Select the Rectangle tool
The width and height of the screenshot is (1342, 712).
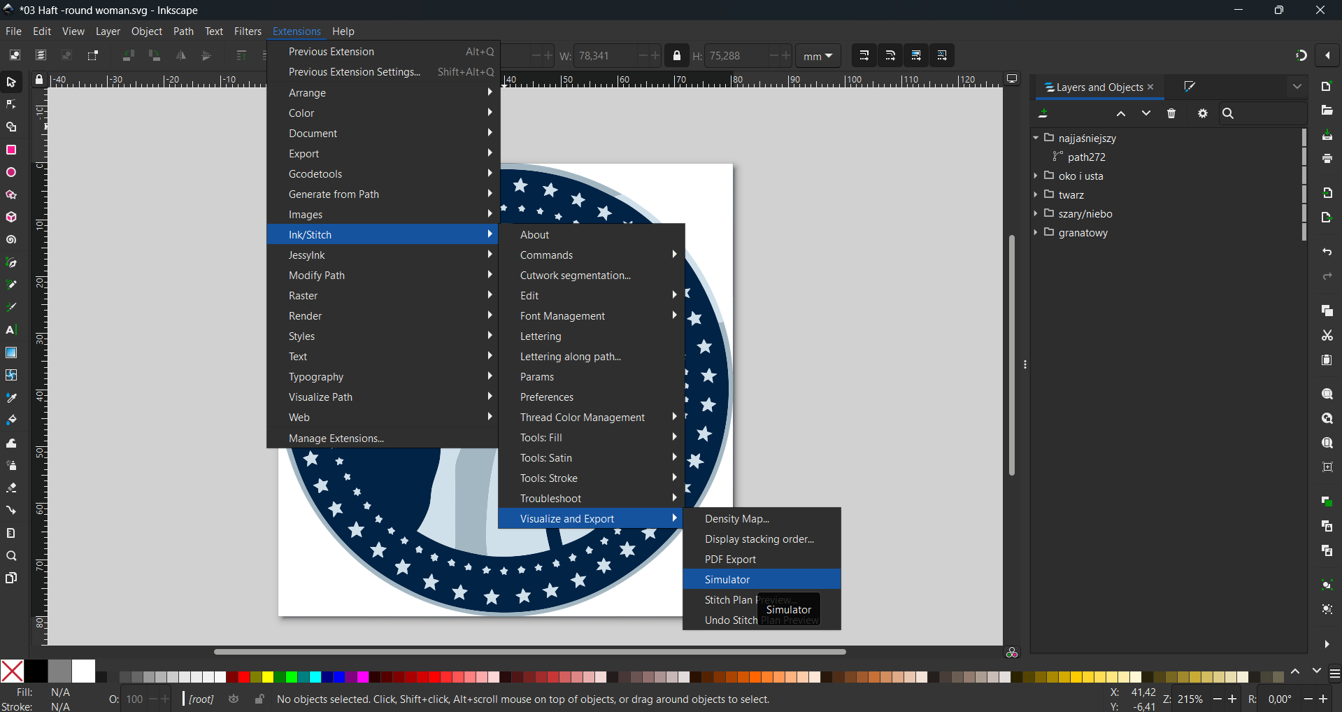pos(11,150)
